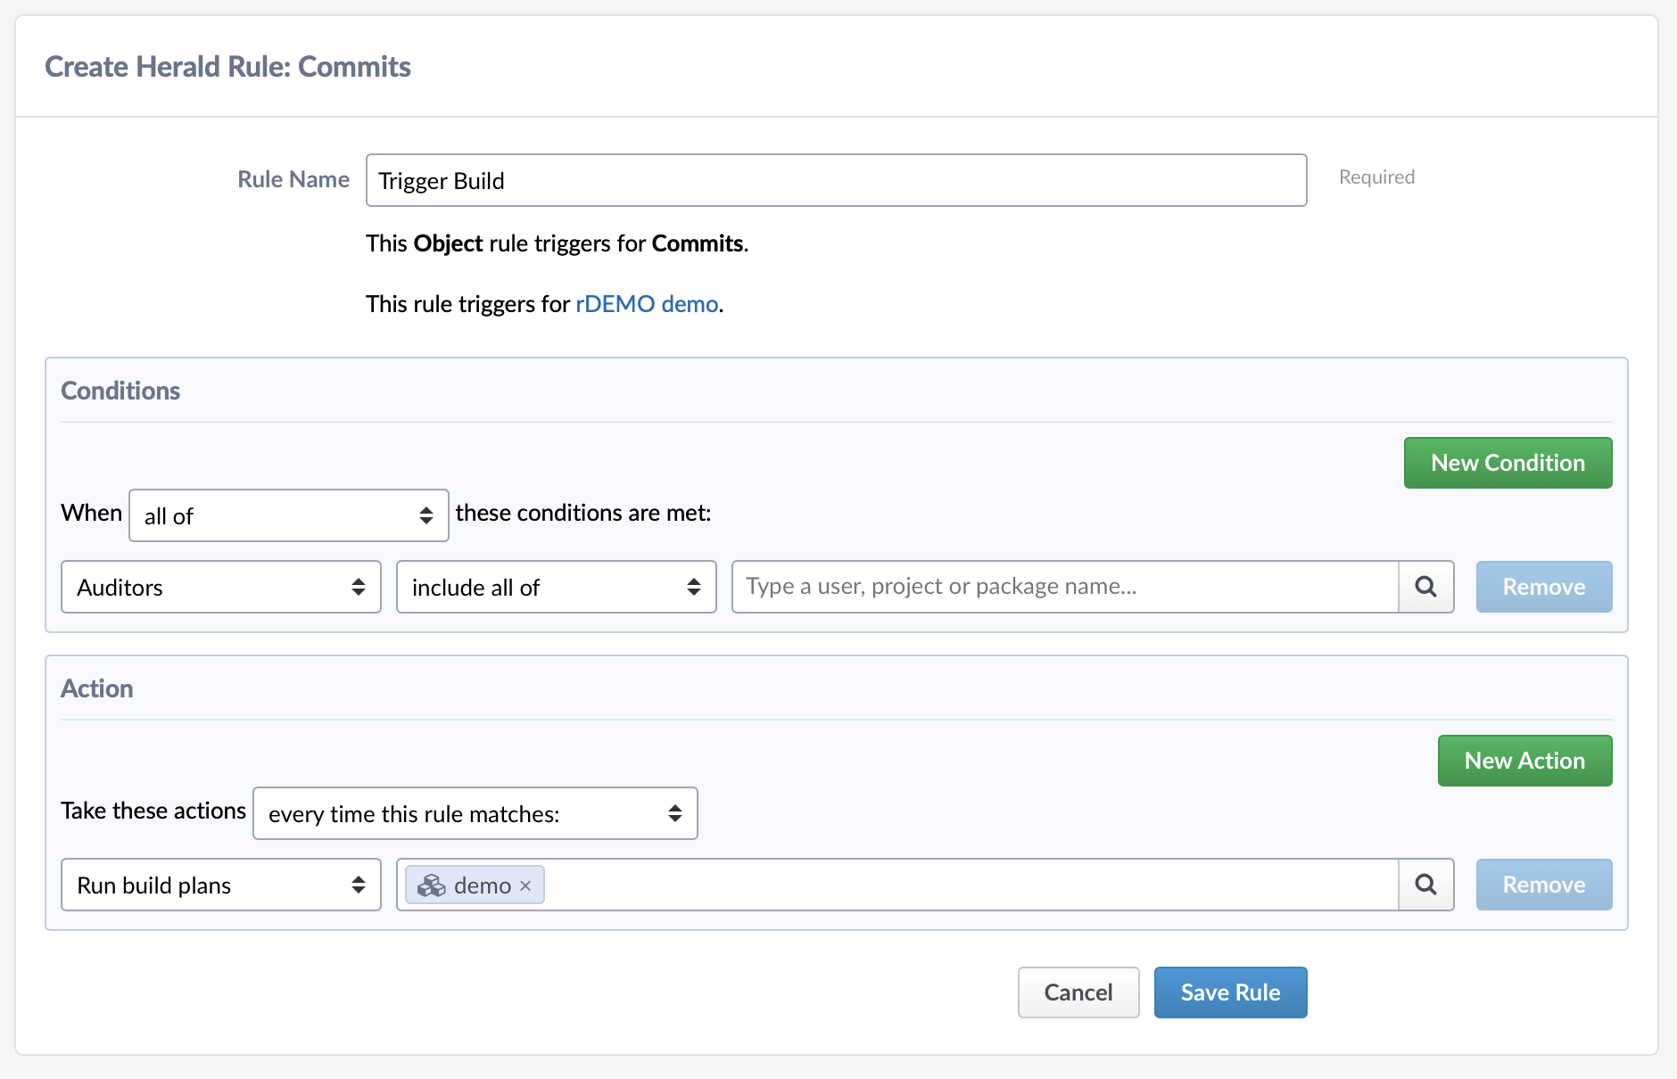
Task: Add a New Condition
Action: point(1508,463)
